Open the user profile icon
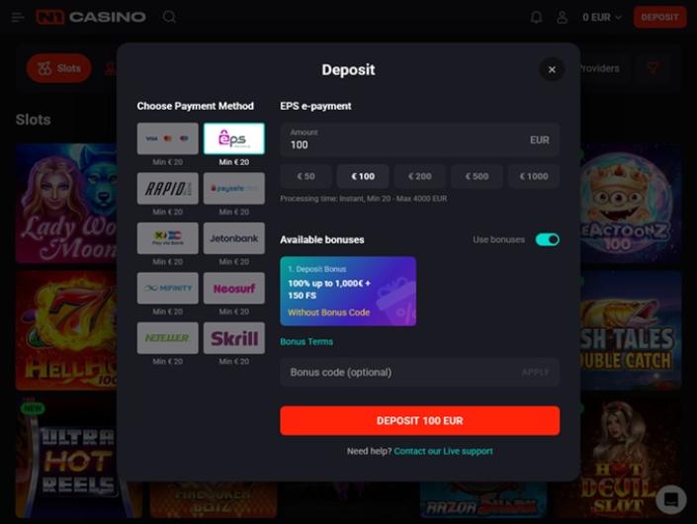697x524 pixels. click(x=562, y=18)
